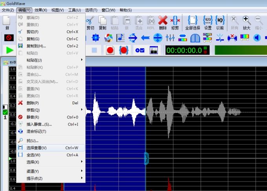Click the blue speaker volume effect icon
Viewport: 267px width, 191px height.
tap(257, 38)
